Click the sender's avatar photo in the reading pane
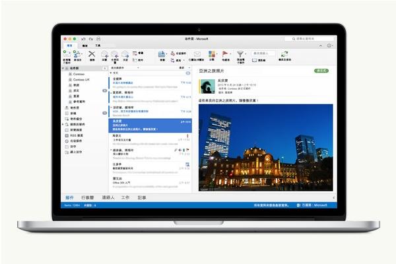Viewport: 396px width, 264px height. [207, 86]
